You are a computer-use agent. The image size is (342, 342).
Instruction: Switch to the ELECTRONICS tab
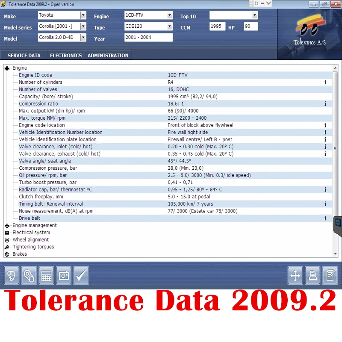tap(66, 56)
